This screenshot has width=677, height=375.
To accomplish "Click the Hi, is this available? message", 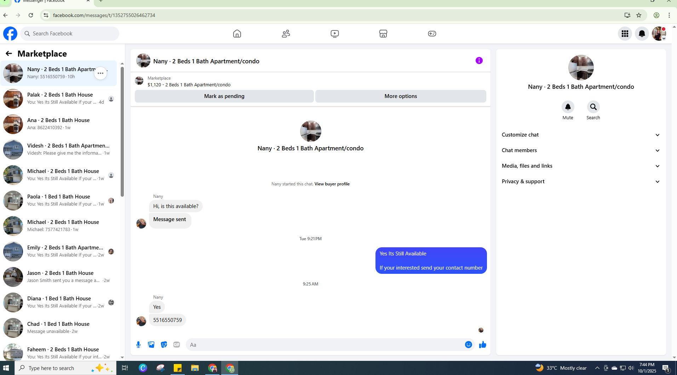I will click(176, 206).
